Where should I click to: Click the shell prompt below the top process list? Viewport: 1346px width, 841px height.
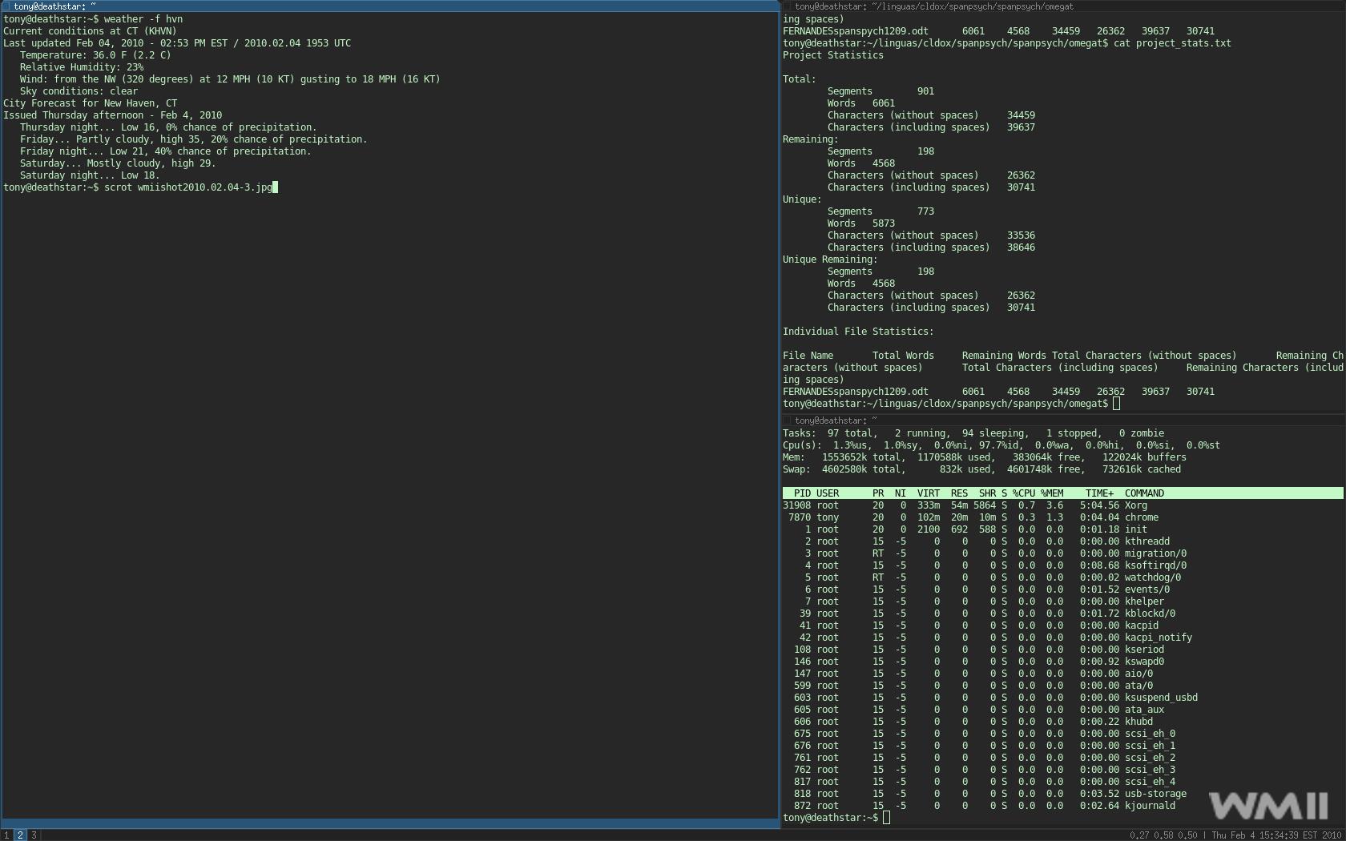[836, 818]
